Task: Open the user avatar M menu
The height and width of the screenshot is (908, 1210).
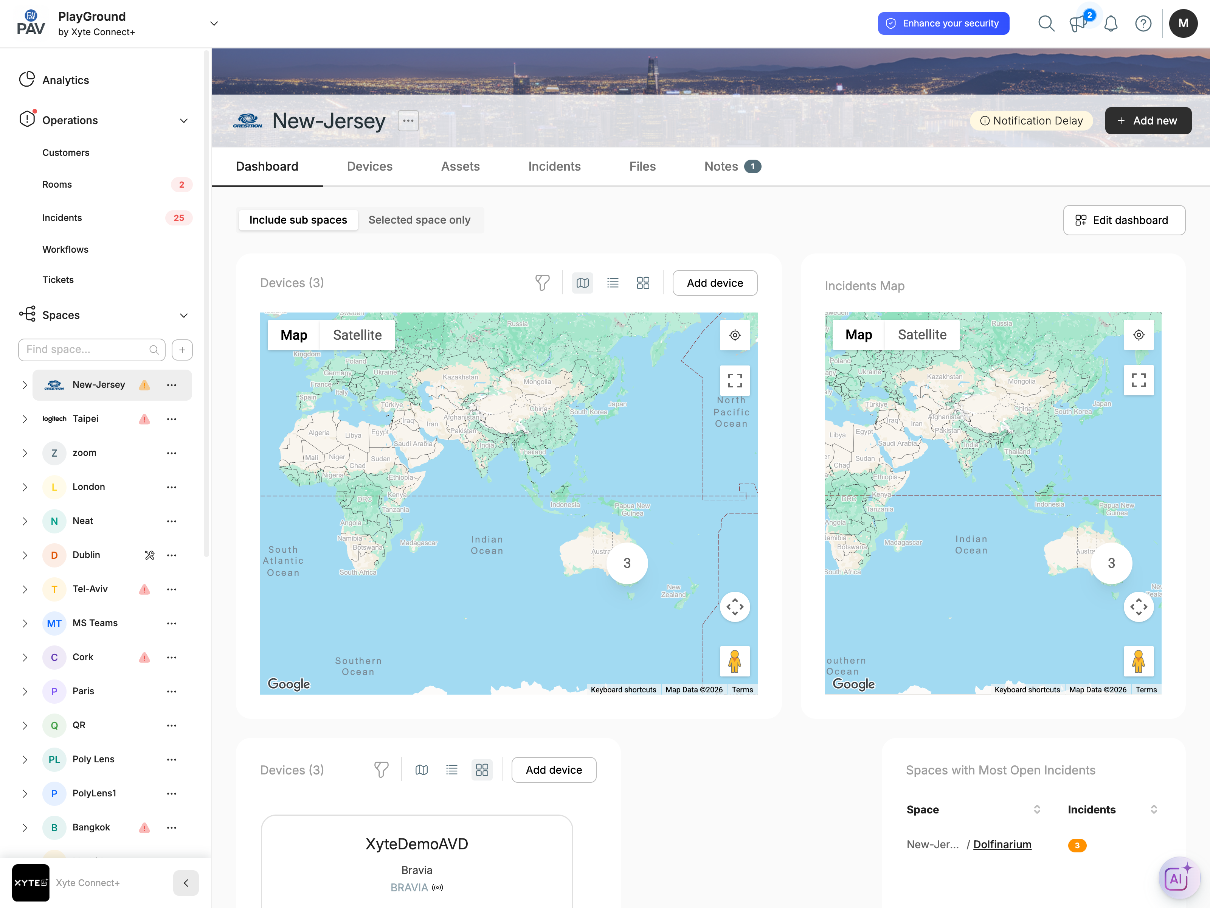Action: pos(1183,23)
